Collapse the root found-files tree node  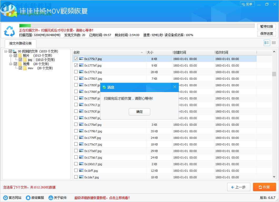pyautogui.click(x=6, y=51)
